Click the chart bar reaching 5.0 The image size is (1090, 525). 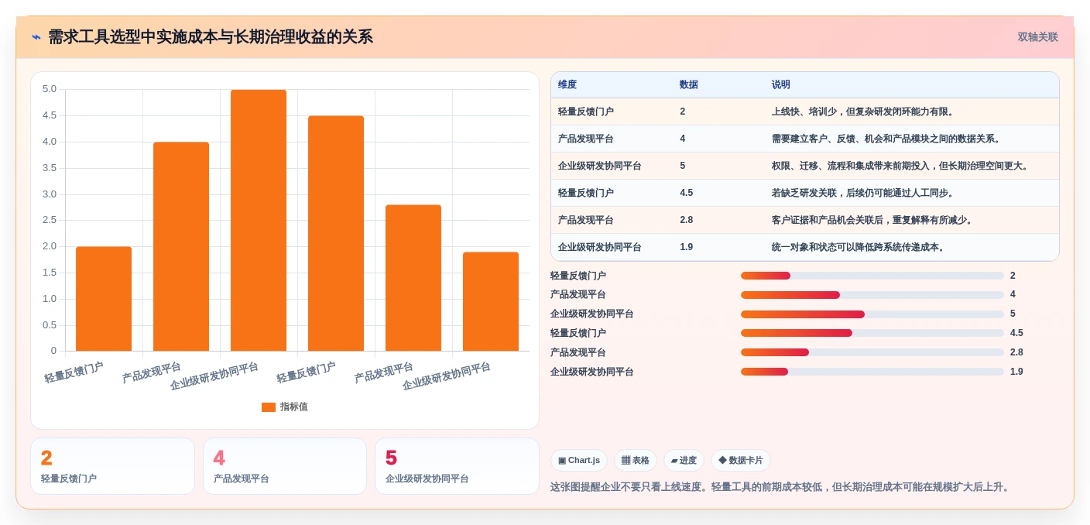[x=259, y=220]
